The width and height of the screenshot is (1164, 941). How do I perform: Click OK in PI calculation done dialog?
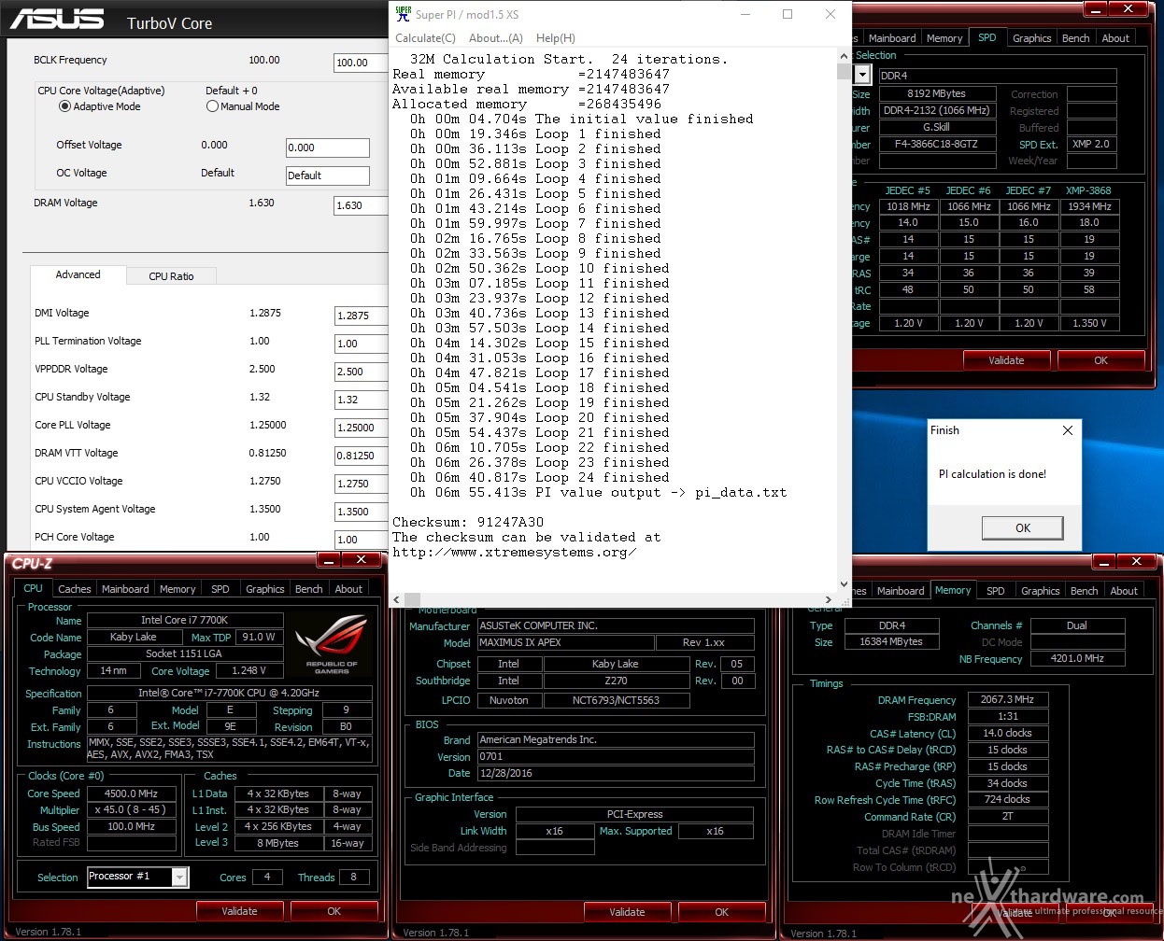(1023, 527)
